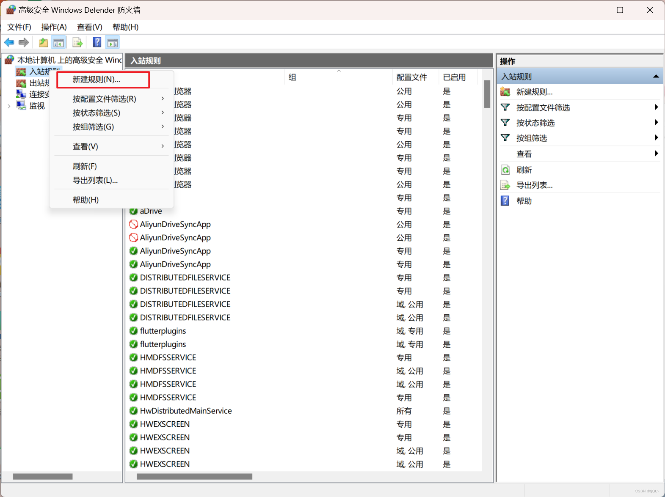The height and width of the screenshot is (497, 665).
Task: Click the Windows Defender firewall title bar icon
Action: [x=11, y=10]
